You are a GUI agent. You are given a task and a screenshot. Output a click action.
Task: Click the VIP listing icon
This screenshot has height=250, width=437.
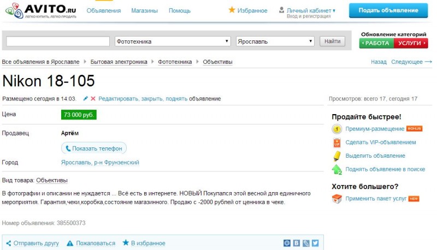[x=337, y=142]
